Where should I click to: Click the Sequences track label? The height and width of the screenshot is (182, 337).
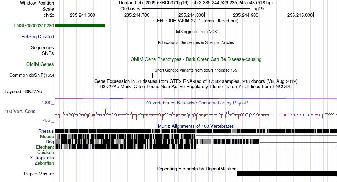tap(42, 48)
